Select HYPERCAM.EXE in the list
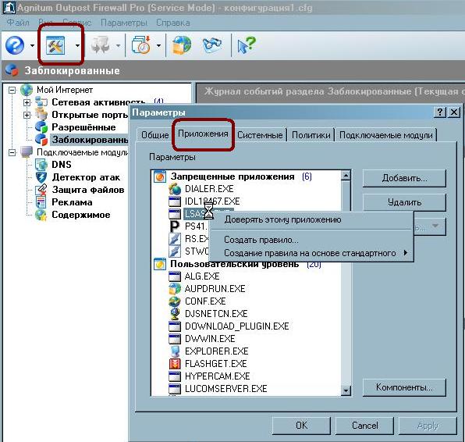465x442 pixels. click(x=217, y=376)
